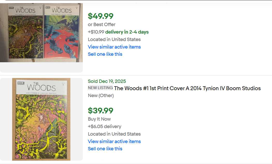The height and width of the screenshot is (164, 272).
Task: Click the "Sold Dec 19, 2025" label
Action: pos(107,81)
